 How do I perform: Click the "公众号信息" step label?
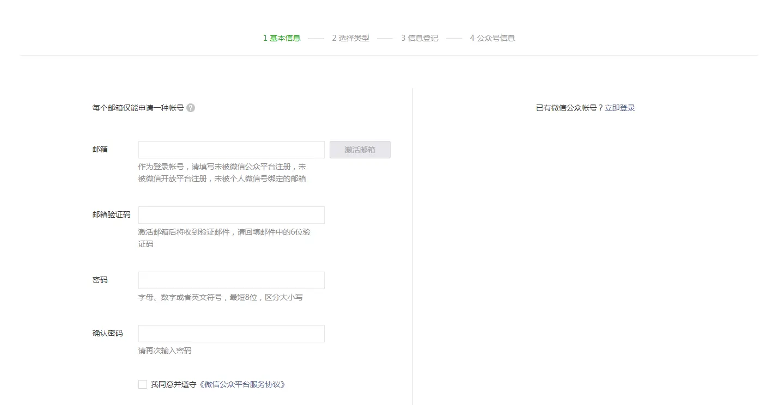(x=496, y=38)
